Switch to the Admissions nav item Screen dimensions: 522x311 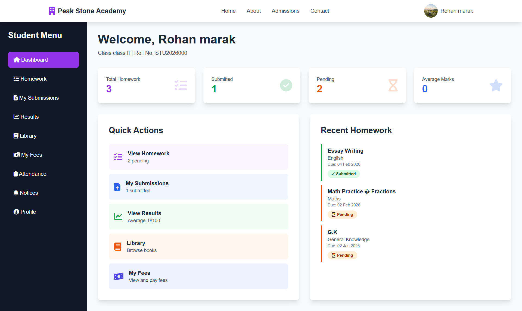(285, 11)
